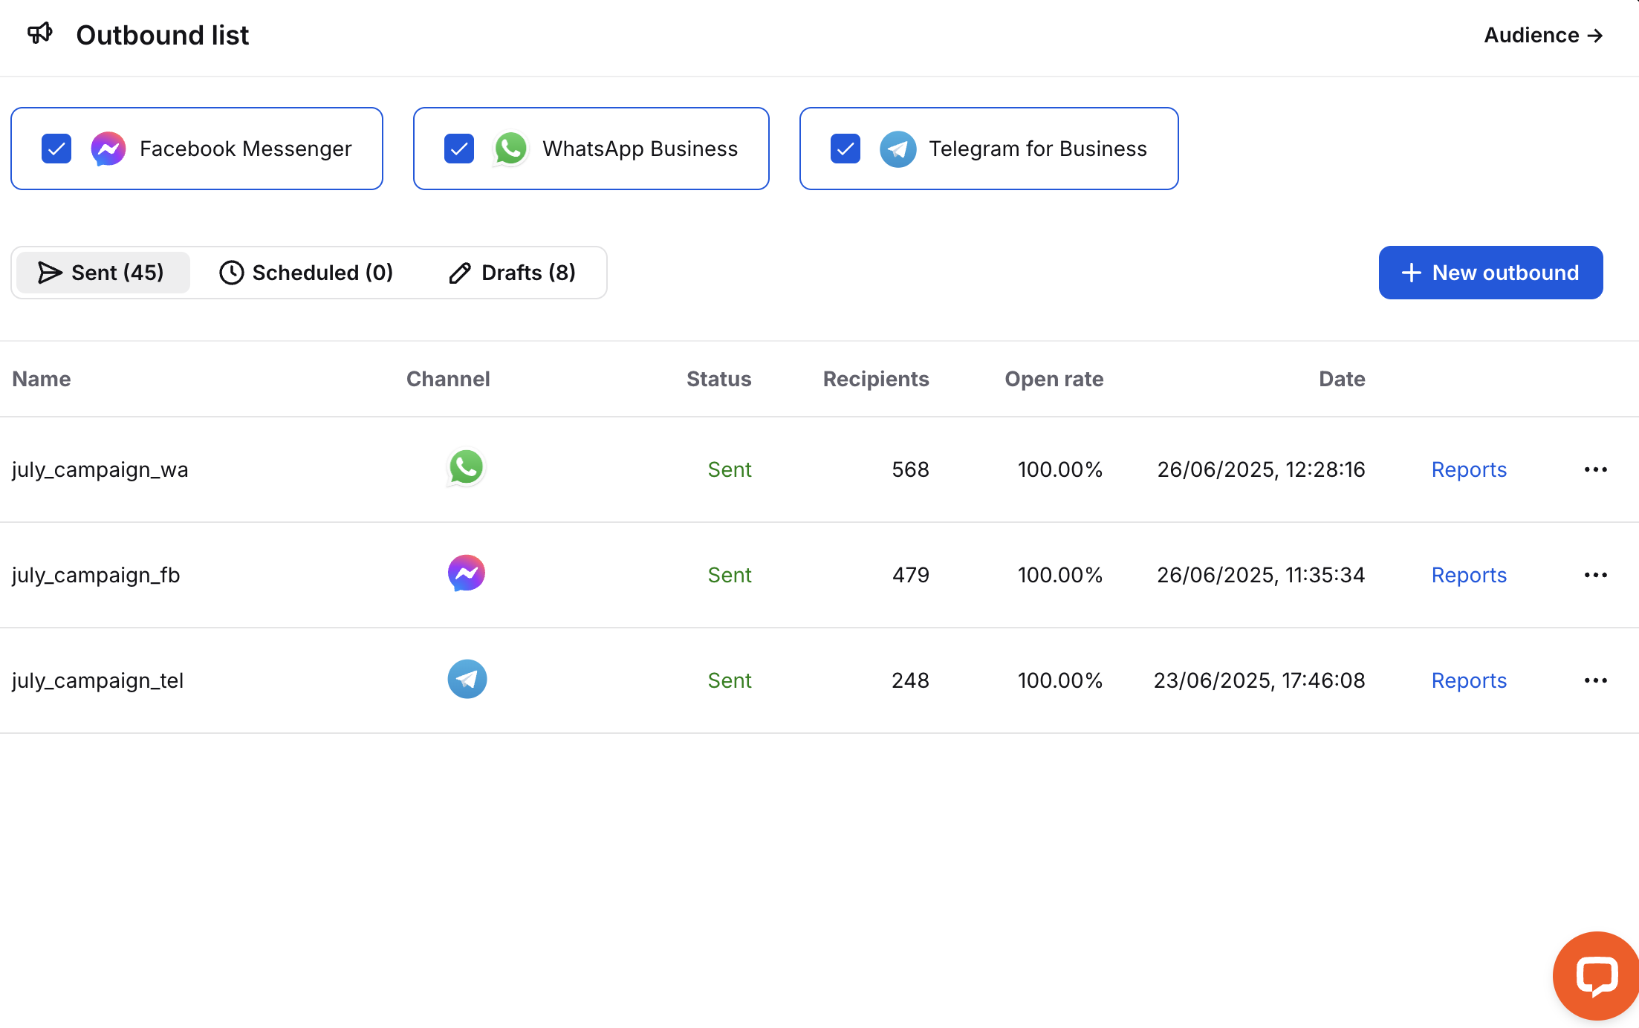
Task: Open the orange live chat bubble
Action: pyautogui.click(x=1596, y=975)
